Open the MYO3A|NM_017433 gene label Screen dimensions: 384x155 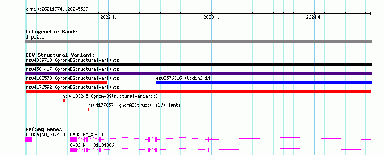click(x=45, y=134)
